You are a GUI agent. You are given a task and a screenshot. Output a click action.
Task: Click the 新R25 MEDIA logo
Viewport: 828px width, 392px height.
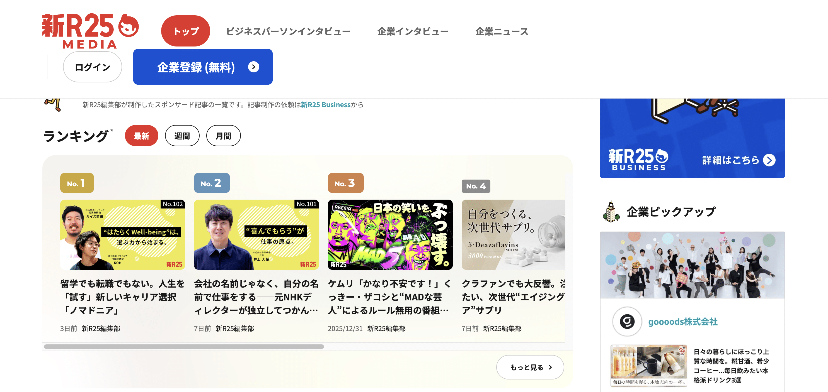click(90, 31)
